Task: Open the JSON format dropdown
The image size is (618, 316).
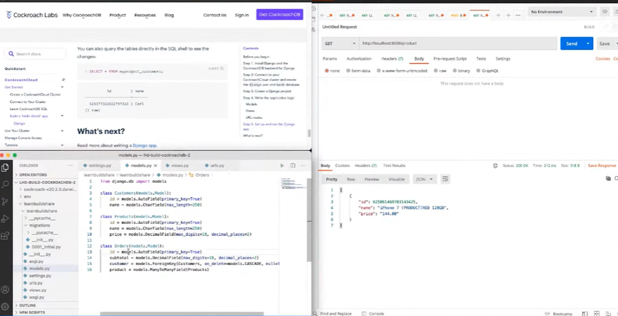Action: [x=424, y=179]
